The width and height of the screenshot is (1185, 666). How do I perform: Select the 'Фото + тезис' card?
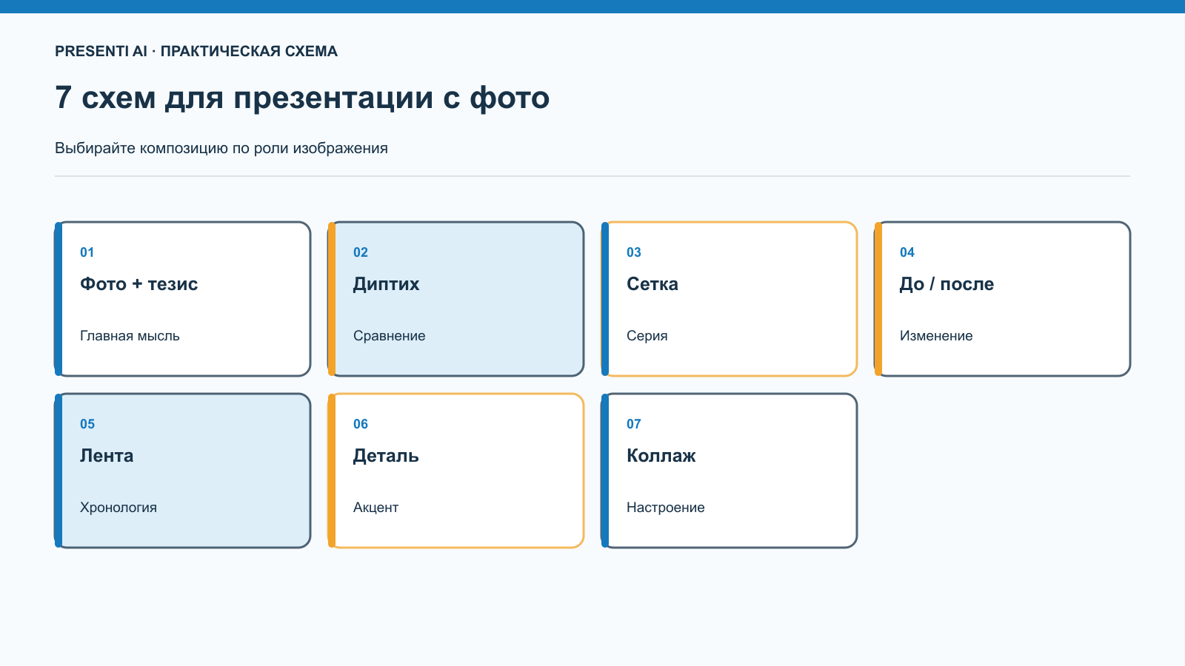click(183, 299)
